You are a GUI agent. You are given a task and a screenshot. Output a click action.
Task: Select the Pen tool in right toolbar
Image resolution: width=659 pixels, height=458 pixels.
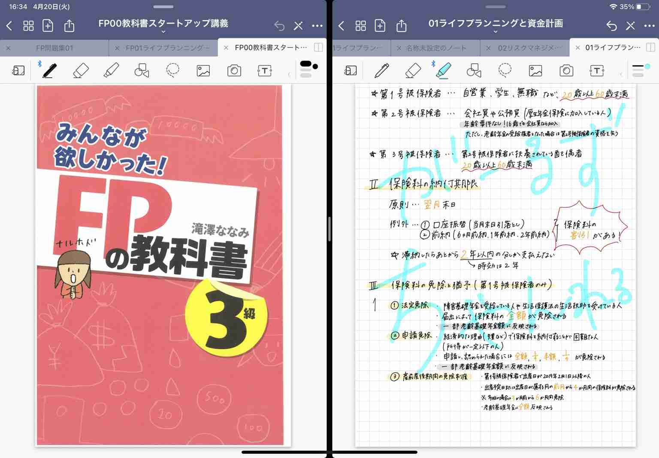(381, 70)
